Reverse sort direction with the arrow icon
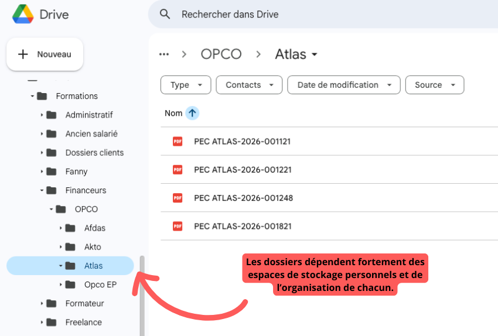Viewport: 498px width, 336px height. coord(192,114)
